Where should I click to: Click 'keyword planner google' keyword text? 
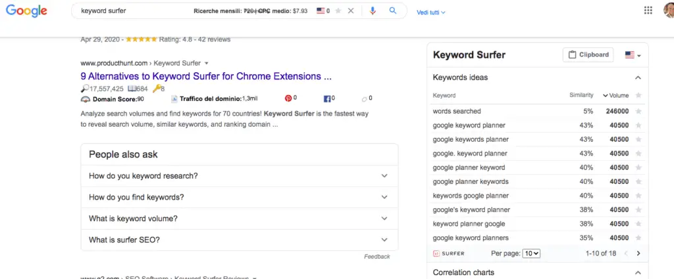(469, 224)
